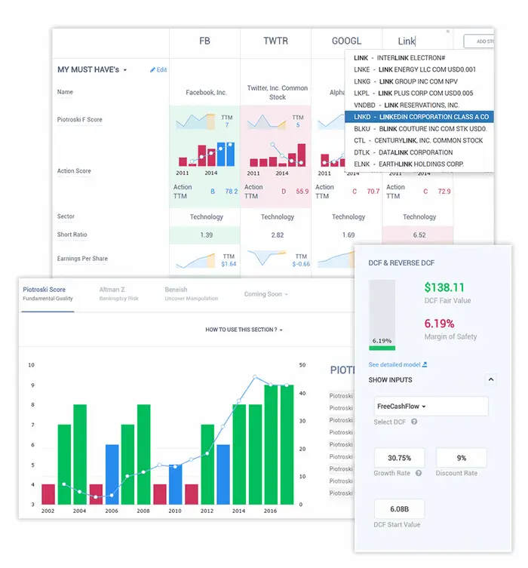Switch to the Altman Z tab

pyautogui.click(x=118, y=293)
